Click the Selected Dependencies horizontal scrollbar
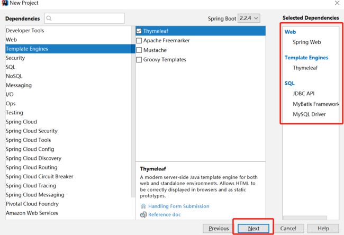This screenshot has width=344, height=235. [305, 218]
